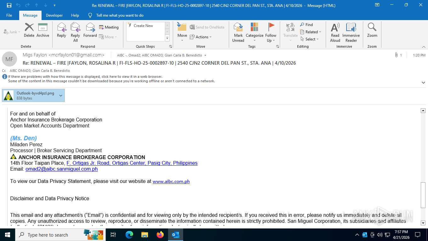Open Firefox from the taskbar
The width and height of the screenshot is (428, 241).
pos(160,235)
